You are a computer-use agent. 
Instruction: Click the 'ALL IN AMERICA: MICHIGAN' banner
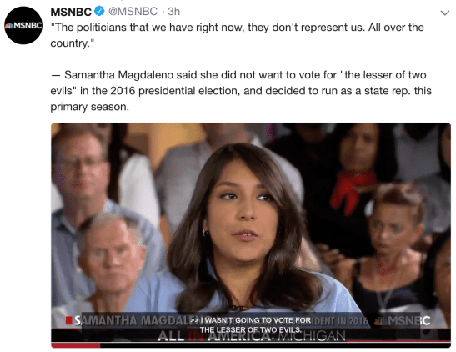(252, 336)
